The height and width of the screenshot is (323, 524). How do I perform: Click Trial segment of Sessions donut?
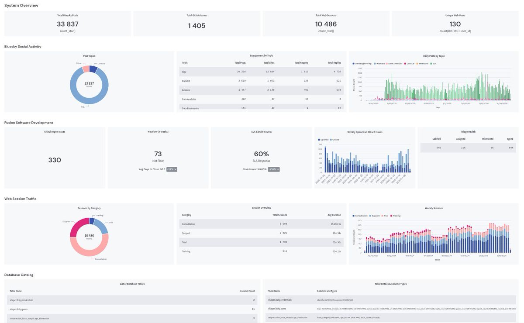coord(102,226)
